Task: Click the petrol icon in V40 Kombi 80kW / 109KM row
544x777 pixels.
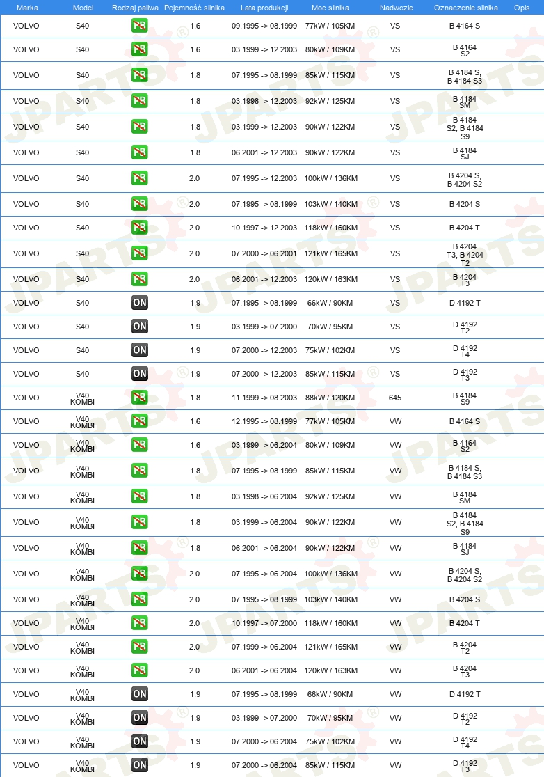Action: pos(140,445)
